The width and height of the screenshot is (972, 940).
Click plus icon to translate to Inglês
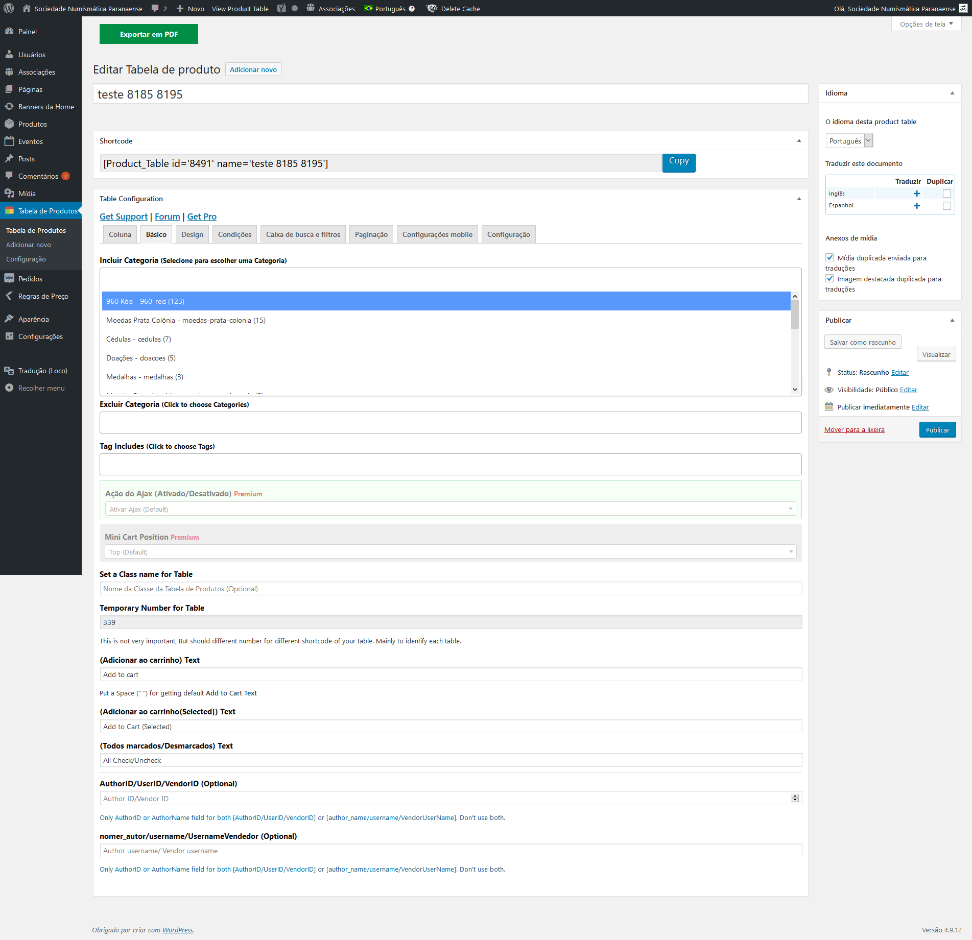point(917,194)
